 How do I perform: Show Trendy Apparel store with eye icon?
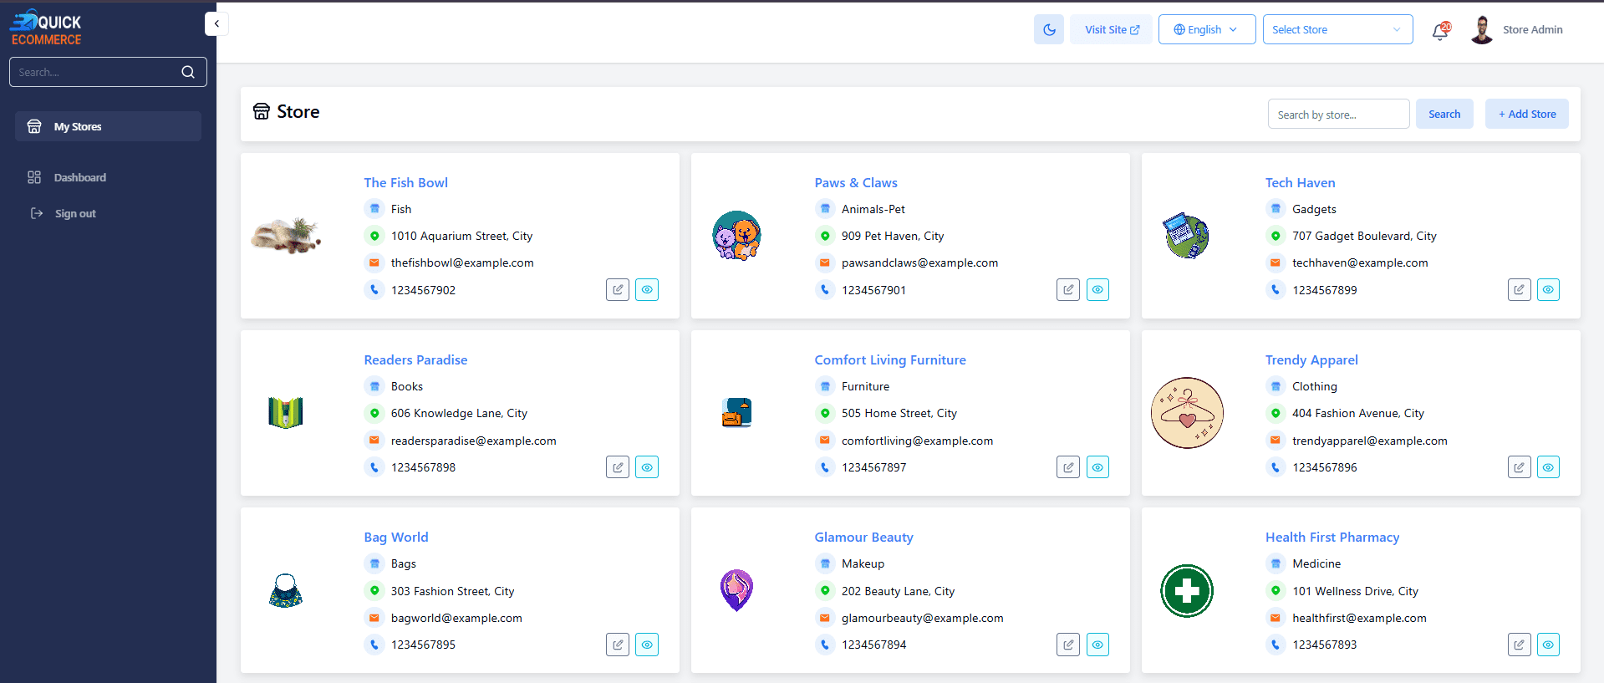click(x=1548, y=467)
